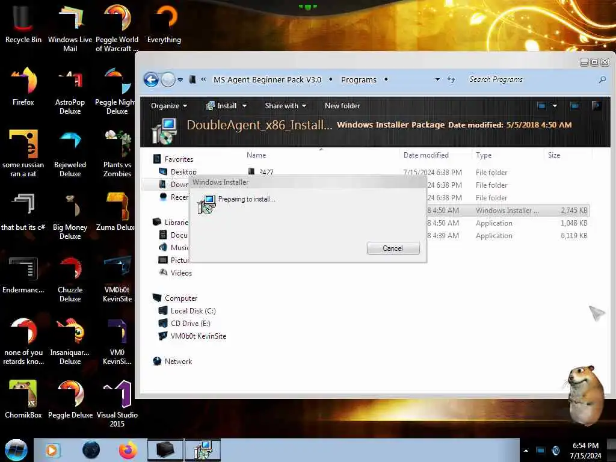The height and width of the screenshot is (462, 616).
Task: Click the taskbar clock showing 6:54 PM
Action: tap(585, 451)
